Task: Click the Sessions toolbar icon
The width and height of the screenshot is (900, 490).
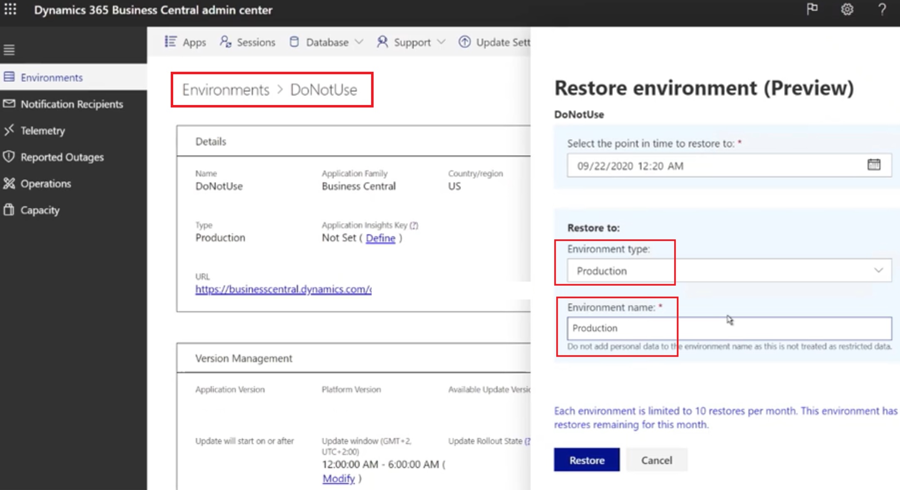Action: tap(226, 42)
